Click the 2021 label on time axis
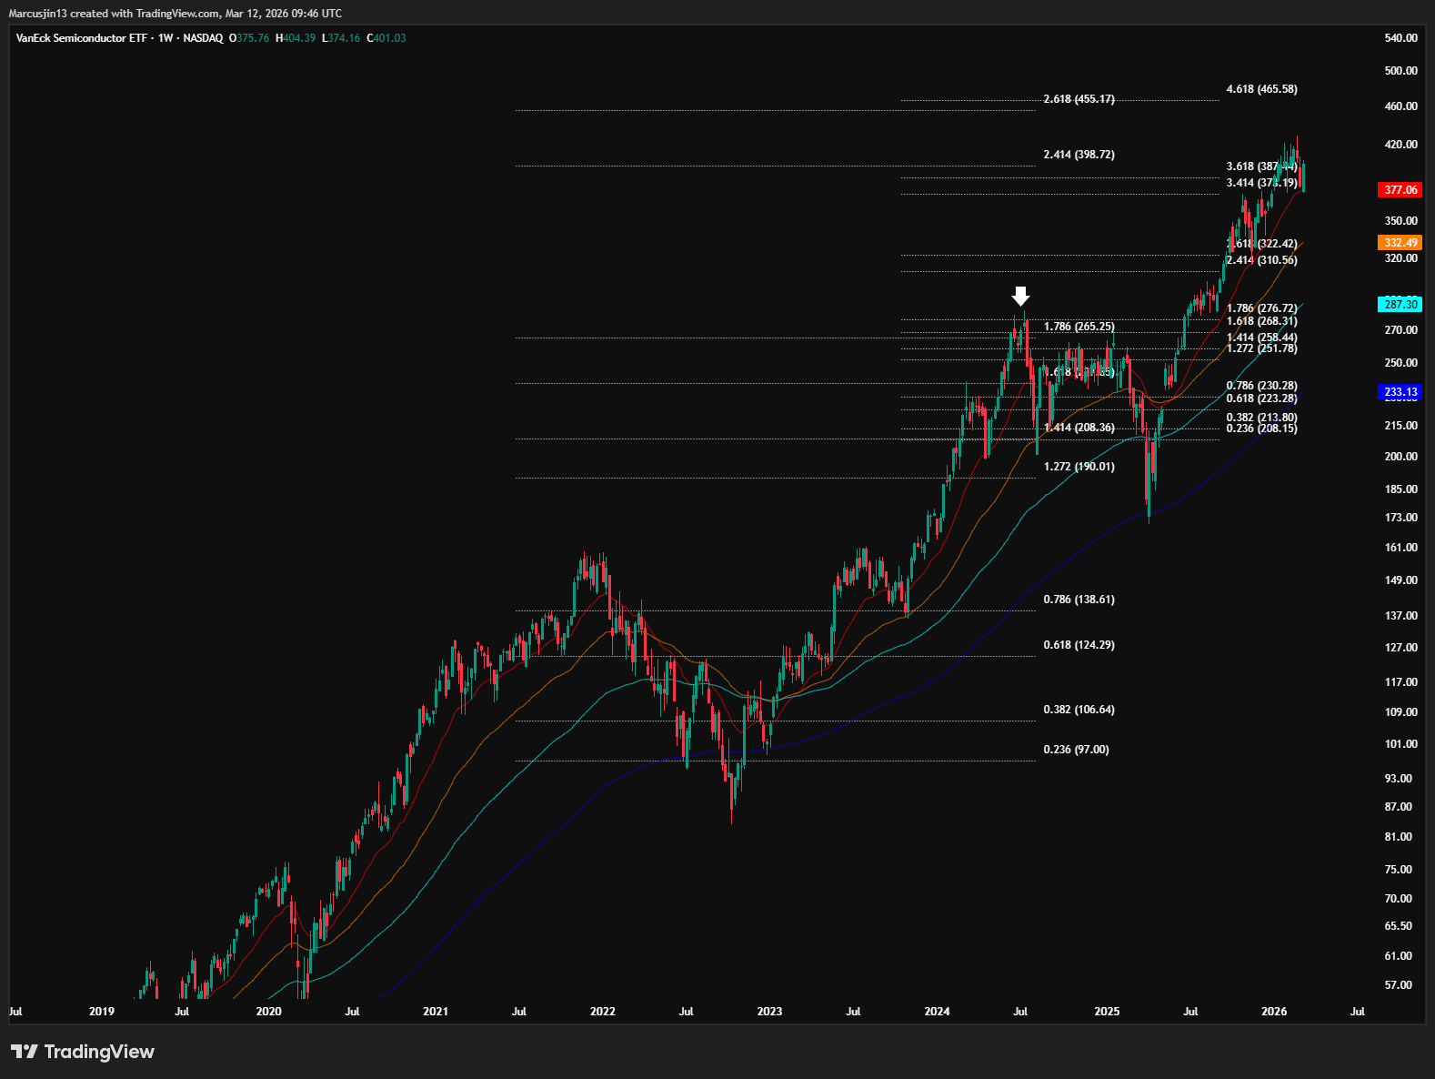This screenshot has height=1079, width=1435. coord(436,1012)
